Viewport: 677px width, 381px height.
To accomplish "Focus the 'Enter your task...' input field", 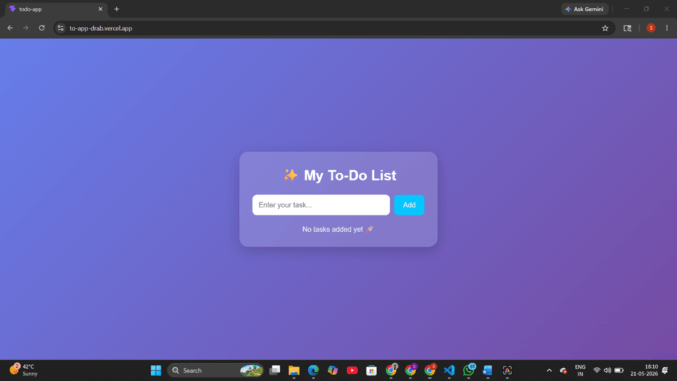I will pyautogui.click(x=321, y=205).
